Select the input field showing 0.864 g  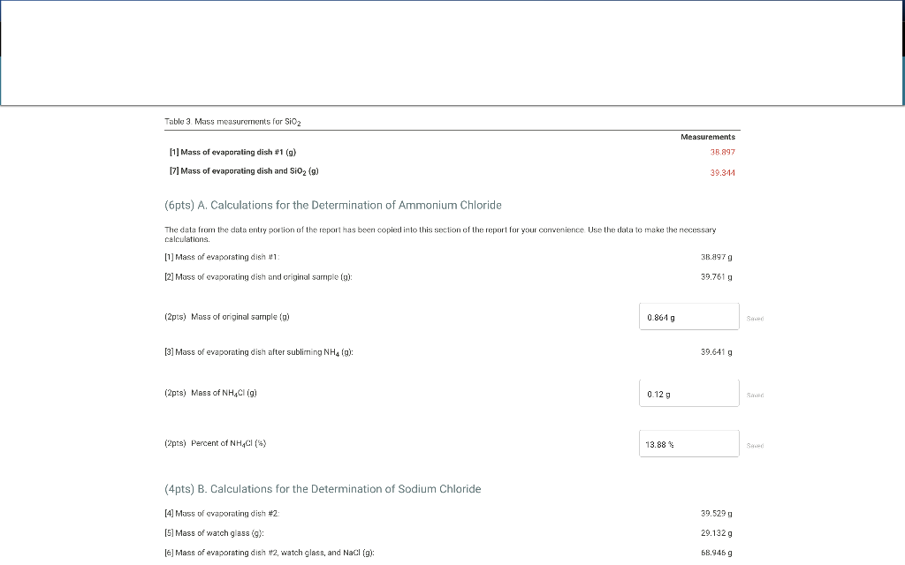688,315
